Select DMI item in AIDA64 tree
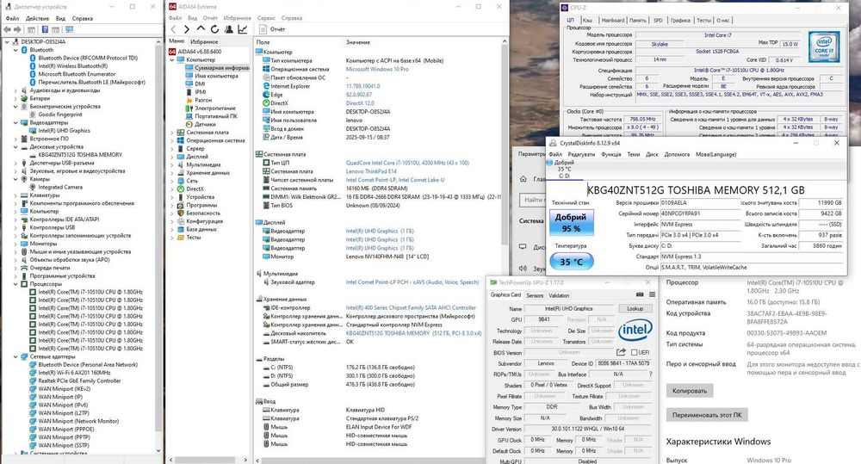Viewport: 861px width, 464px height. (x=200, y=84)
